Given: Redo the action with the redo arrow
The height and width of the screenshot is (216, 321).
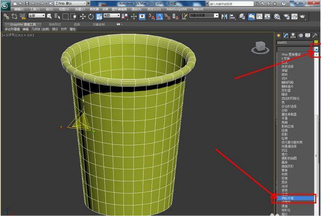Looking at the screenshot, I should pyautogui.click(x=42, y=4).
